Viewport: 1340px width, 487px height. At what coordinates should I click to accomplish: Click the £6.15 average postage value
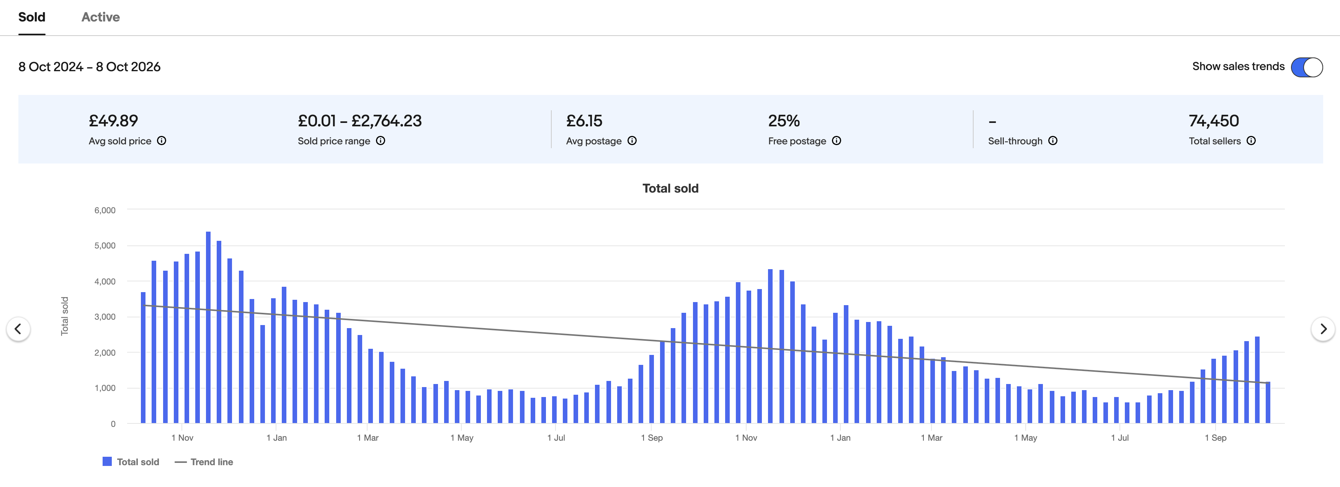pos(584,121)
